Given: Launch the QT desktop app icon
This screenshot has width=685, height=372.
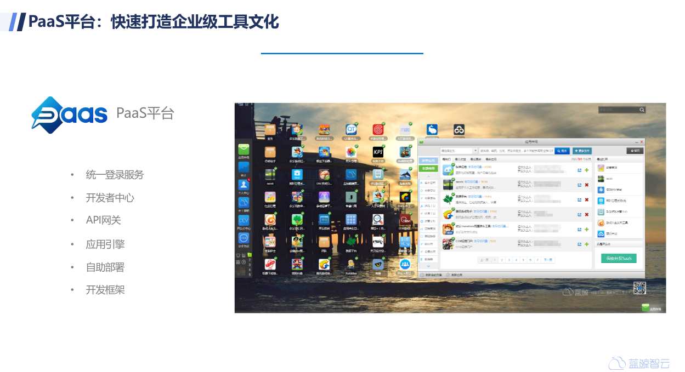Looking at the screenshot, I should [351, 129].
